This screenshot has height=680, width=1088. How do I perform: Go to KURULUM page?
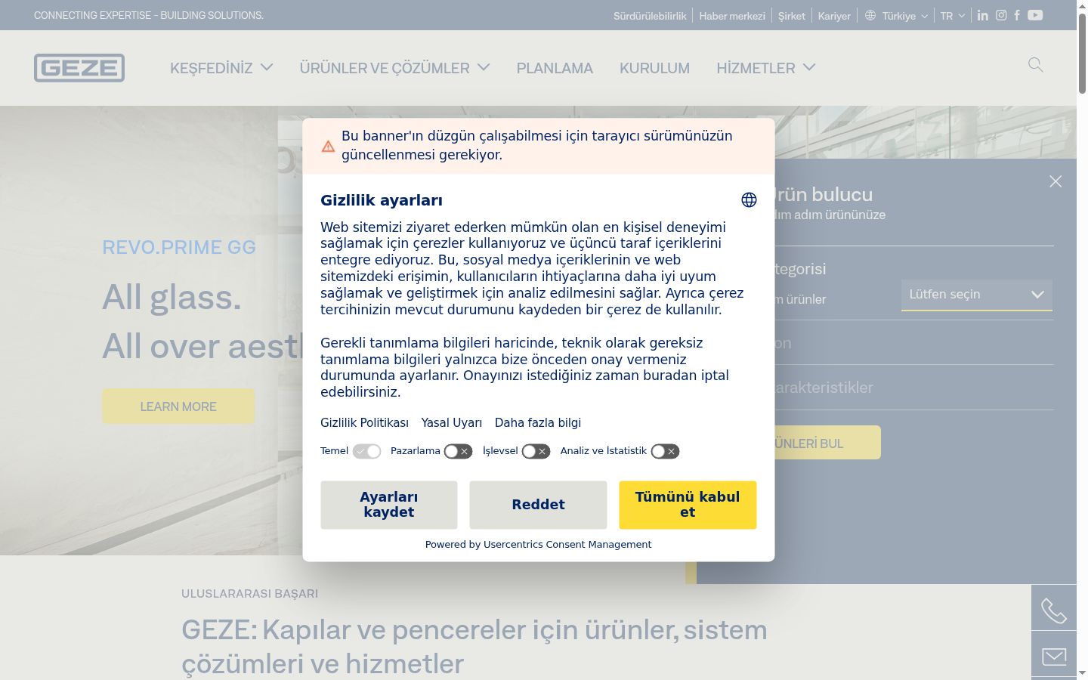[x=654, y=68]
